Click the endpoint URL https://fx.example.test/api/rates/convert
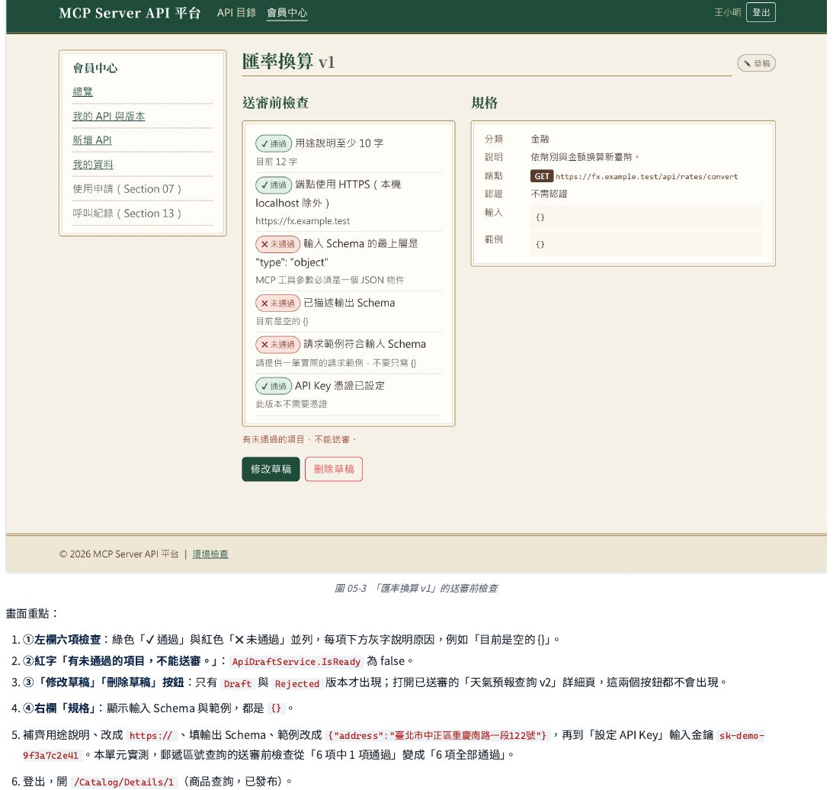This screenshot has width=833, height=790. tap(646, 176)
